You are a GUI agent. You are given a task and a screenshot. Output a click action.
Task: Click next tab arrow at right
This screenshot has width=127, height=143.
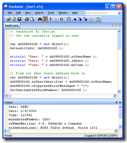[x=116, y=25]
